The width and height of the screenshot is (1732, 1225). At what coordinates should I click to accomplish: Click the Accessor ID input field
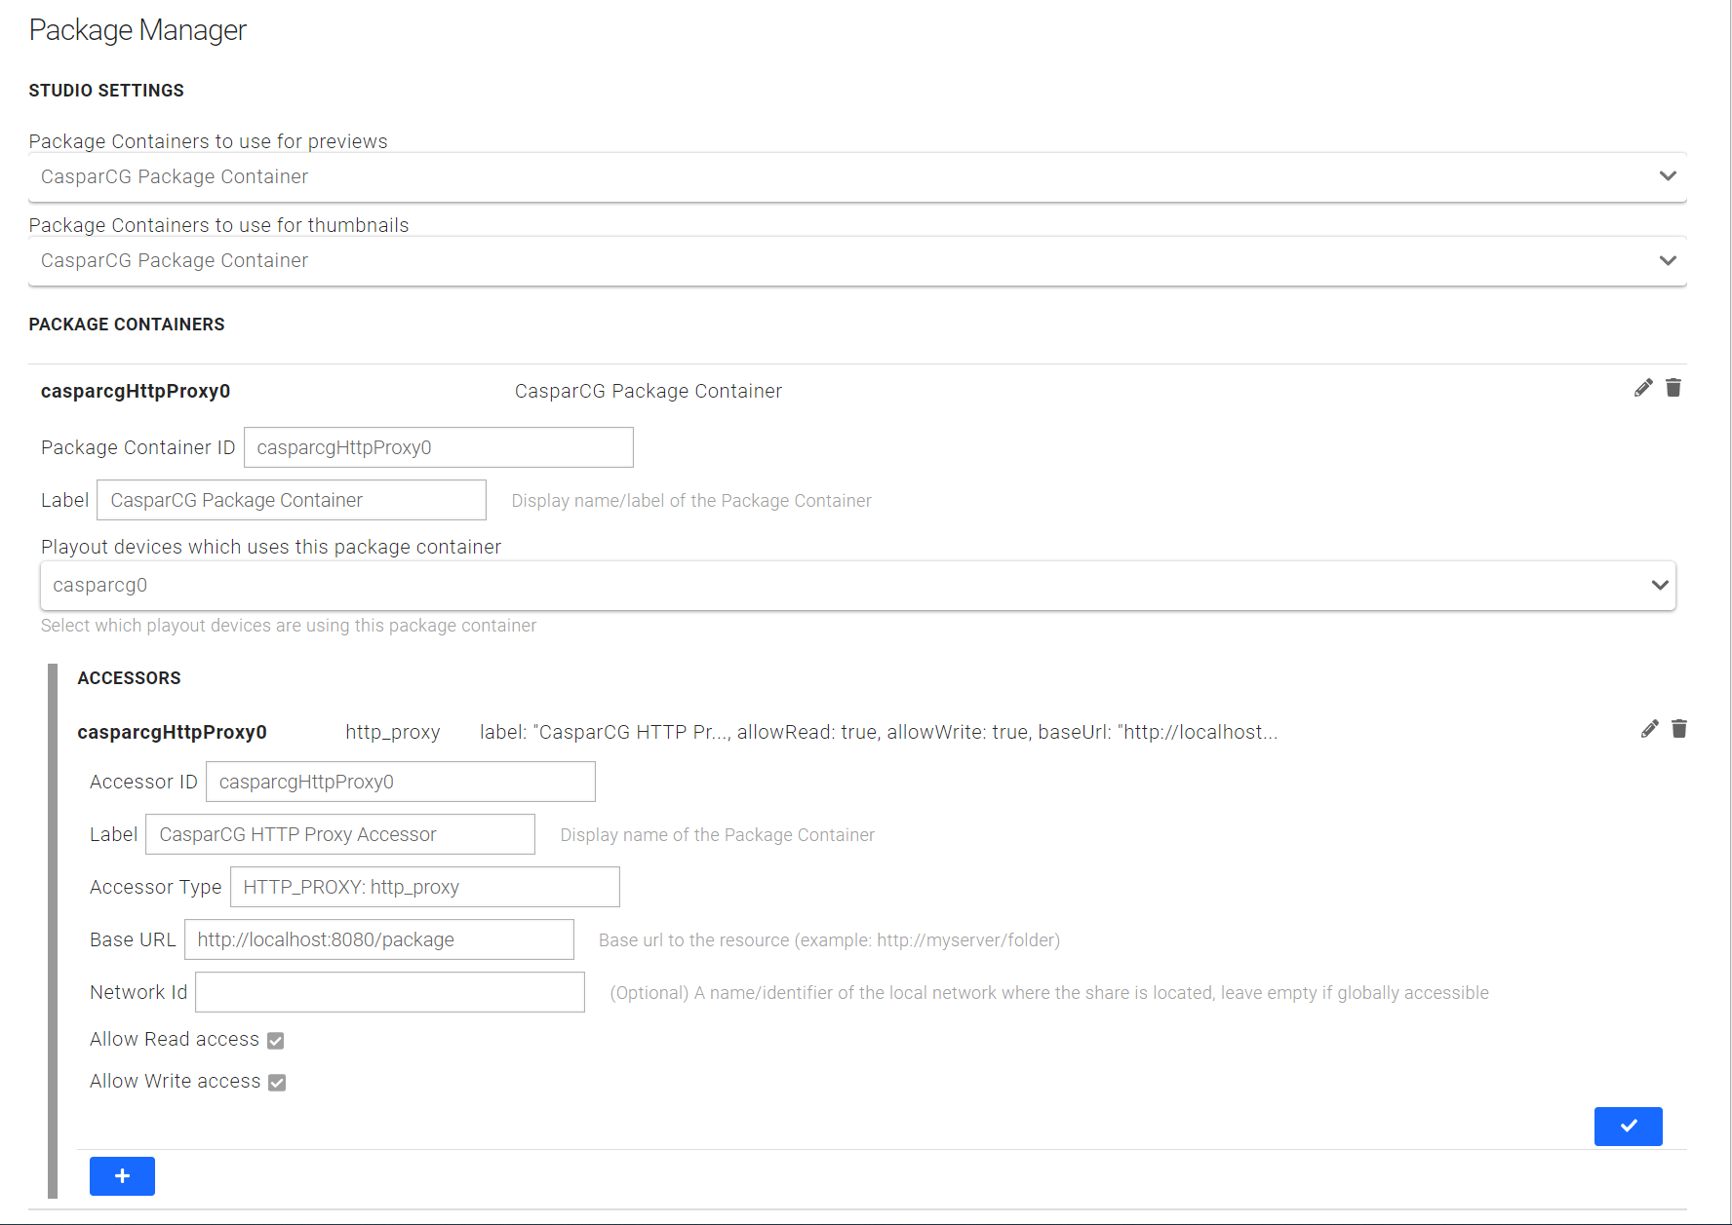tap(401, 782)
